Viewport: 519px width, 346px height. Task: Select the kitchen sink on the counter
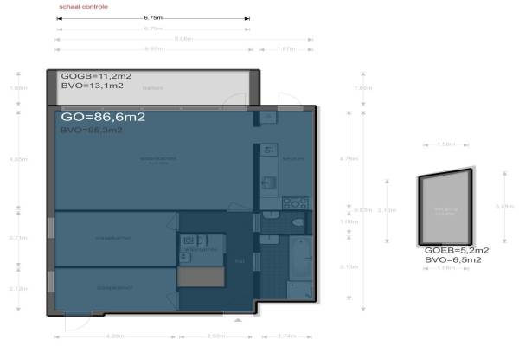pos(269,183)
